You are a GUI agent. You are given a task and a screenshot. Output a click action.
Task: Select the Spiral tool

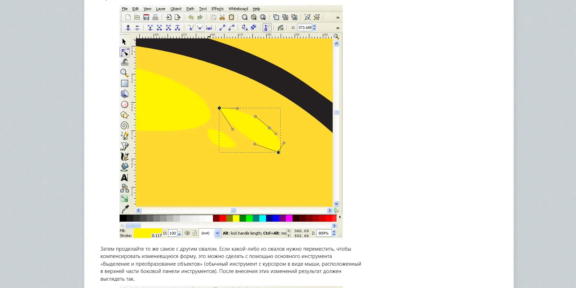pyautogui.click(x=125, y=125)
